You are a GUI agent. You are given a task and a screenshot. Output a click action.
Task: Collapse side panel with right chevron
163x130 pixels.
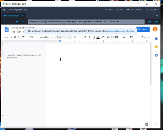tap(156, 124)
